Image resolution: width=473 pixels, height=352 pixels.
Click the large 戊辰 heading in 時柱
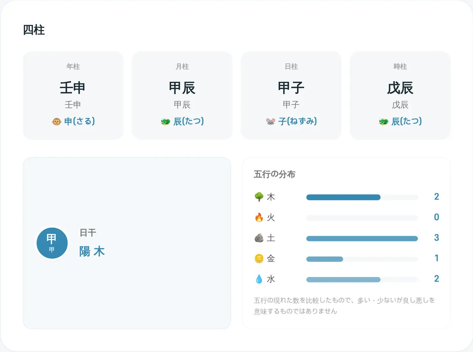point(400,88)
